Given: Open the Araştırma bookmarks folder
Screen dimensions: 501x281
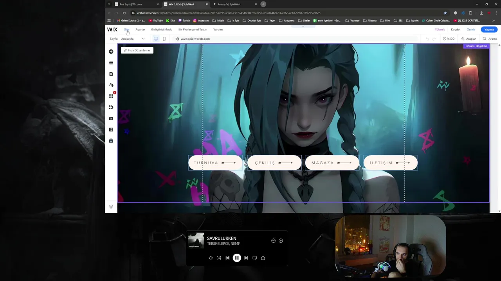Looking at the screenshot, I should [x=287, y=21].
